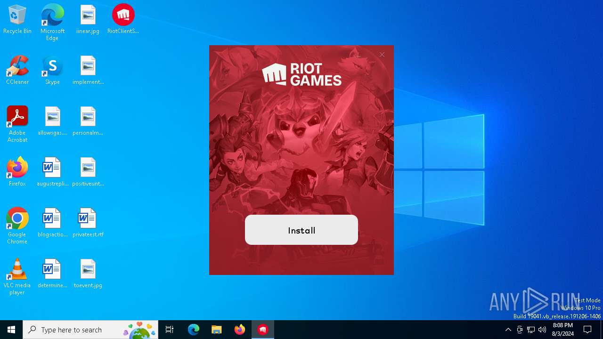603x339 pixels.
Task: Select the determine... Word document icon
Action: (52, 274)
